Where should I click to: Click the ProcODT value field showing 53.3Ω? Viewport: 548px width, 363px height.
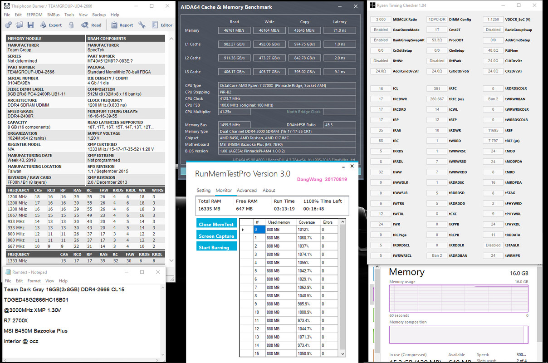tap(437, 40)
